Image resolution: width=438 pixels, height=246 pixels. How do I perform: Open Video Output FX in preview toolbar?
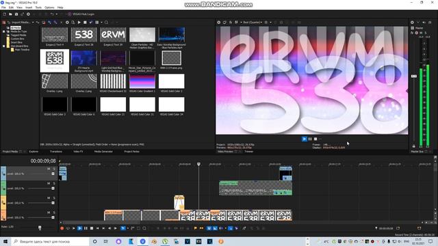coord(231,23)
